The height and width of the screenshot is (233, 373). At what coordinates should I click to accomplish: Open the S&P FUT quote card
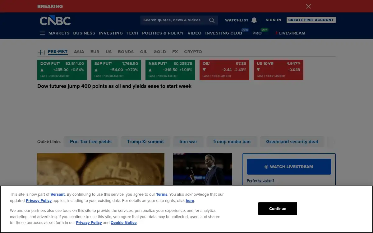[x=116, y=70]
